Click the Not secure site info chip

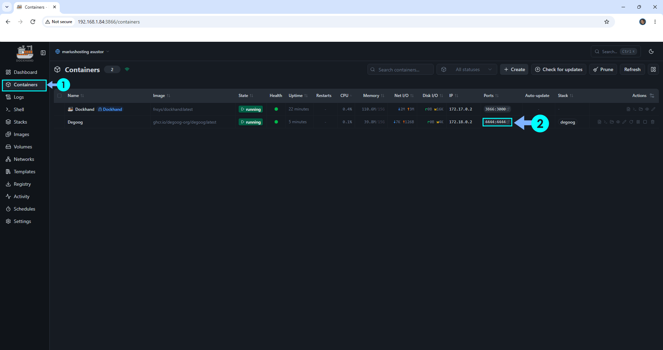click(x=59, y=22)
